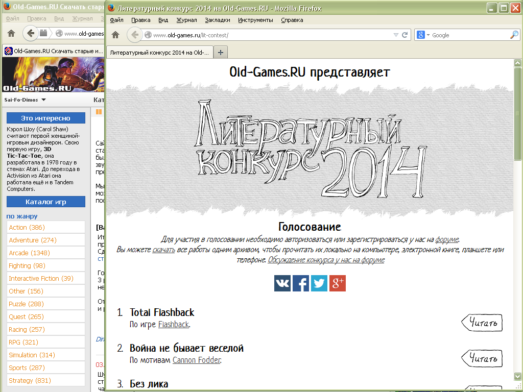
Task: Click the Home icon in front Firefox window
Action: pos(115,35)
